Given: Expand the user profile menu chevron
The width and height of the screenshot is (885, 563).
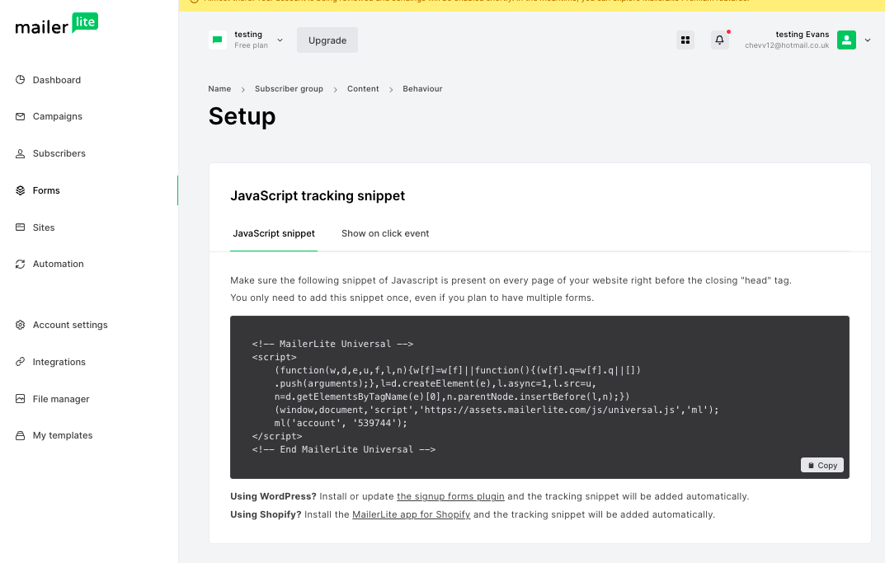Looking at the screenshot, I should (868, 40).
